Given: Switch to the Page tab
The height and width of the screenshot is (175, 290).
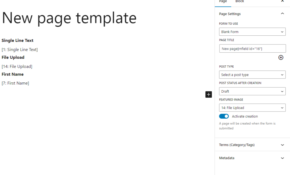Looking at the screenshot, I should pos(223,2).
